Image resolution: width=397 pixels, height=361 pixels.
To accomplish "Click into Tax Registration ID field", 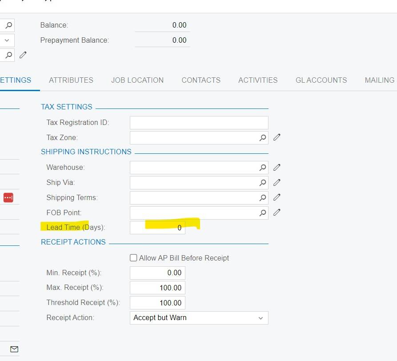I will click(199, 123).
